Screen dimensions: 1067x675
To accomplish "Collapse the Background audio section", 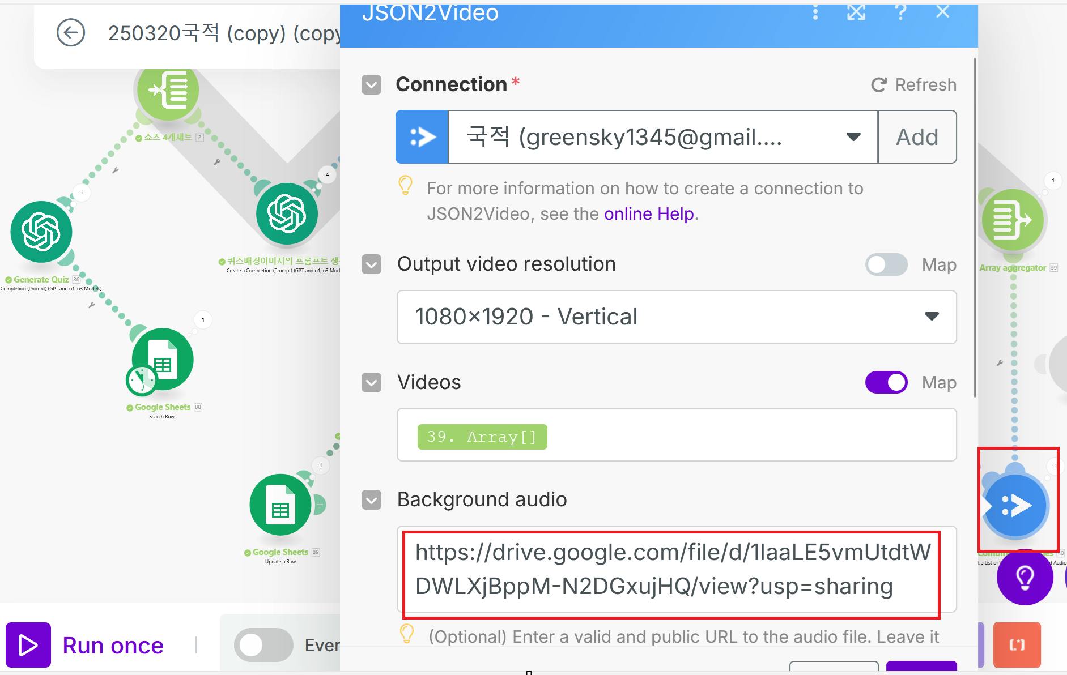I will pyautogui.click(x=371, y=500).
